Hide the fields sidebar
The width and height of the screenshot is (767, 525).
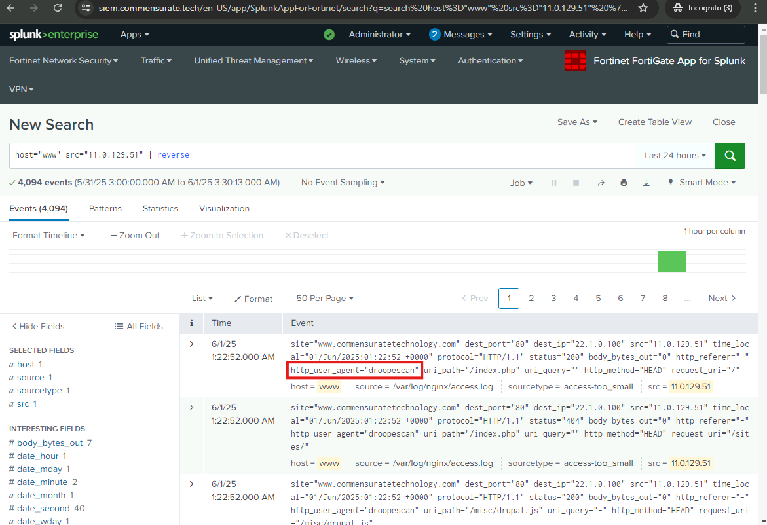[39, 326]
